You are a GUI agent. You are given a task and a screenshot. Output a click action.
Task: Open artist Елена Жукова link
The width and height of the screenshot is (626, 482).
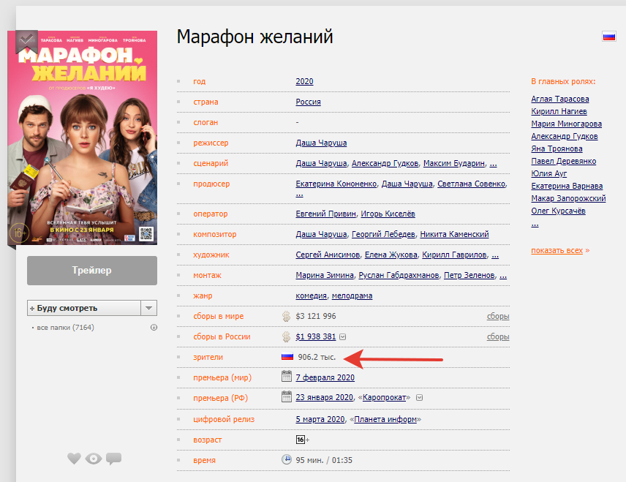391,255
